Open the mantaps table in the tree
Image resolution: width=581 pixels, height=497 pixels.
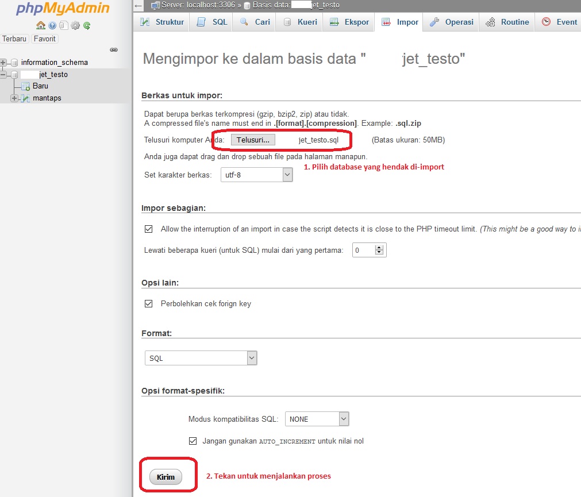point(47,98)
